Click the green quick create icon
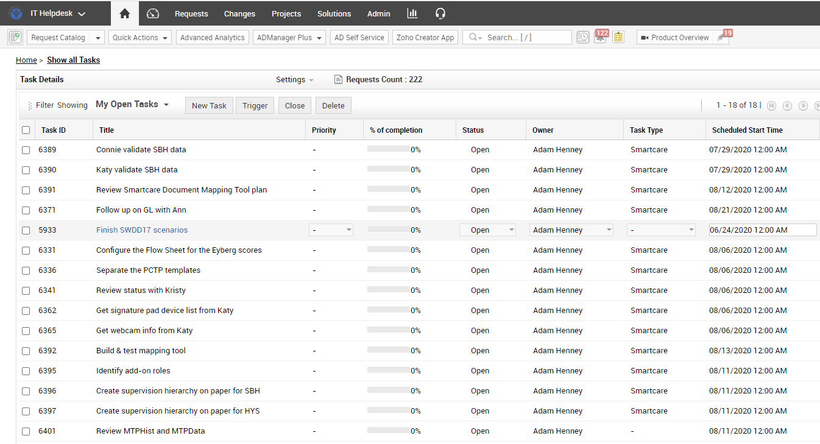The width and height of the screenshot is (820, 444). [15, 37]
